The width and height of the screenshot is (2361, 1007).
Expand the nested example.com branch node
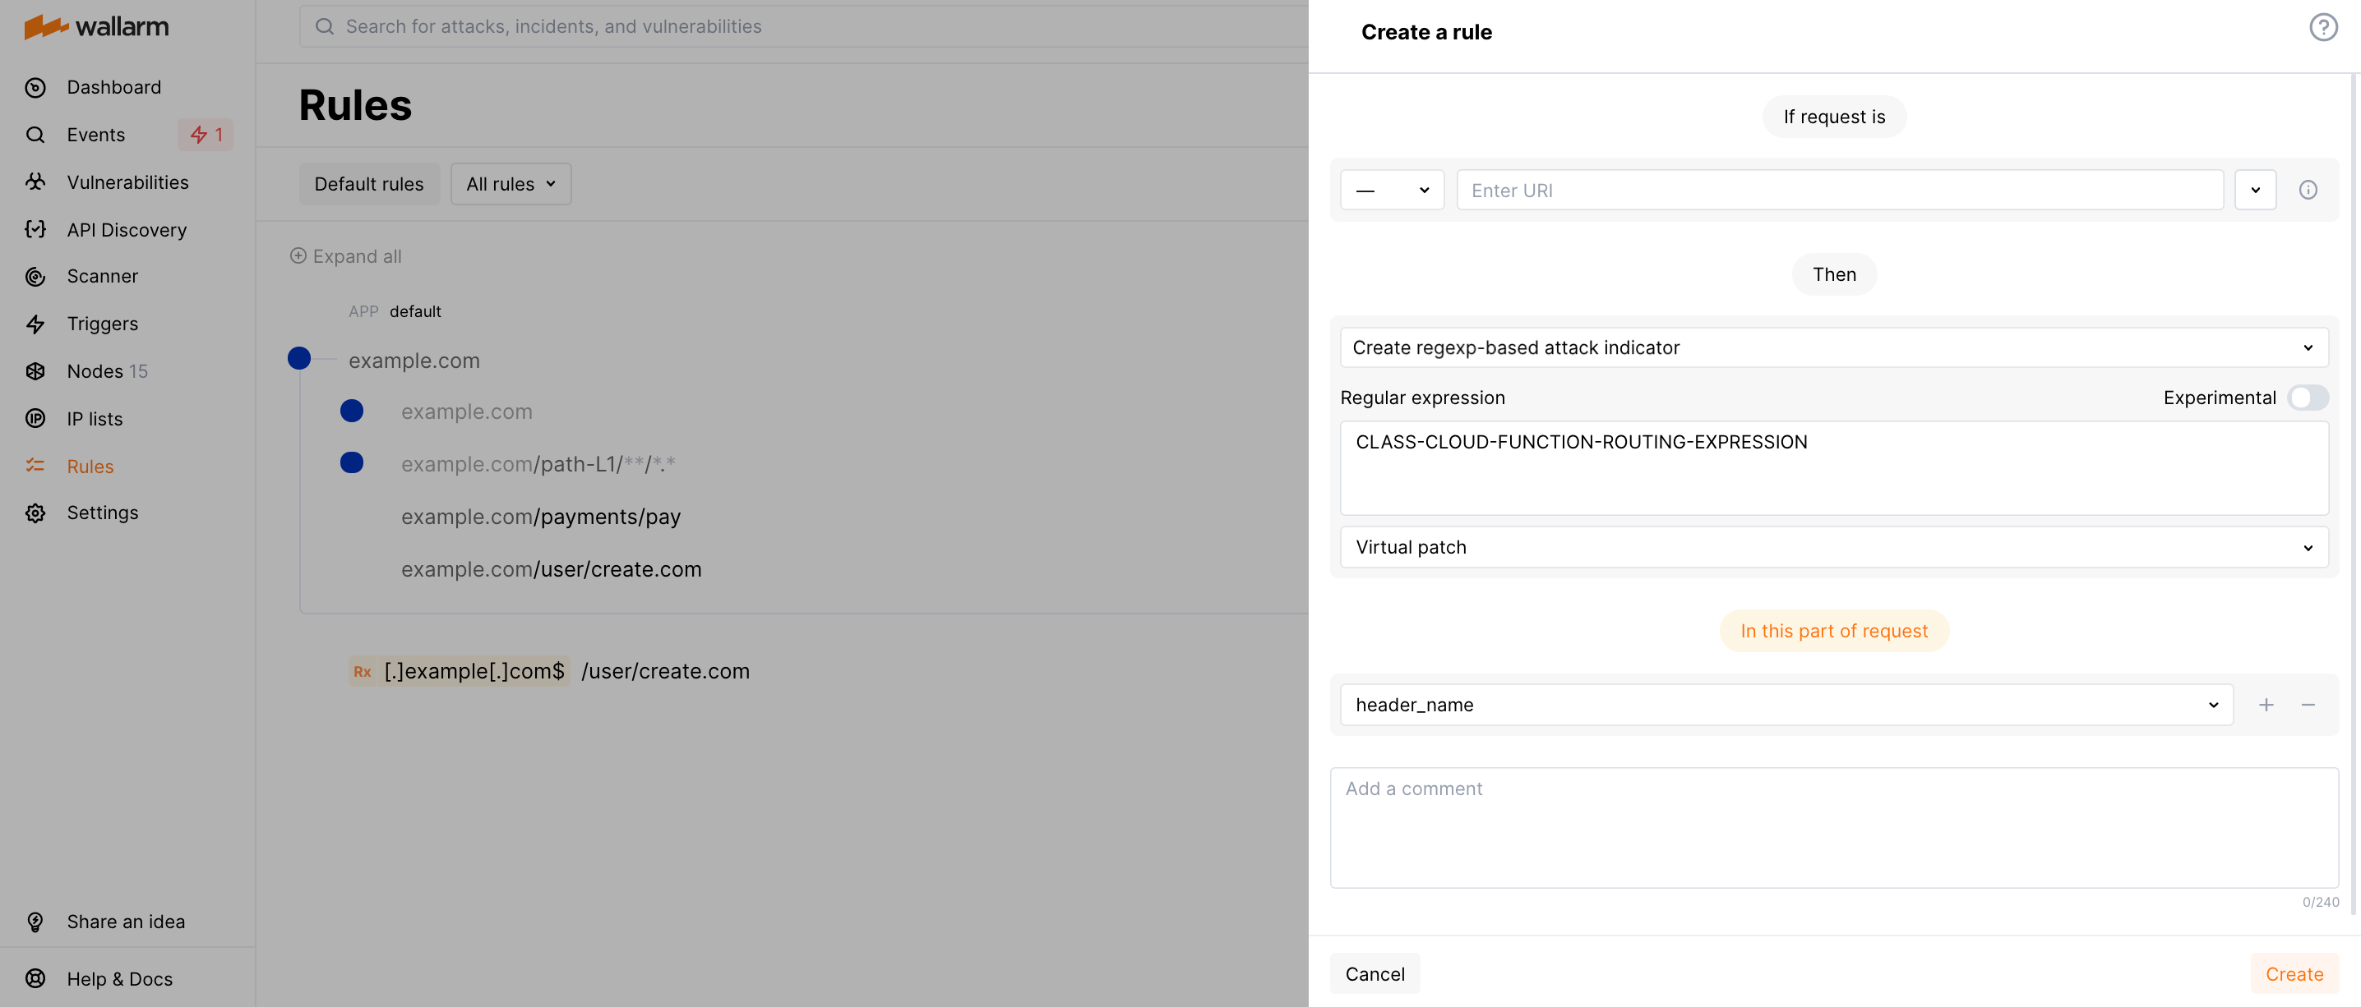(x=352, y=411)
